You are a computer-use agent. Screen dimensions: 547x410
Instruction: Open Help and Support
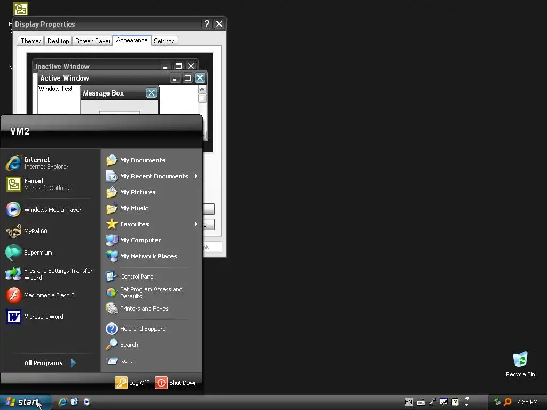coord(152,329)
